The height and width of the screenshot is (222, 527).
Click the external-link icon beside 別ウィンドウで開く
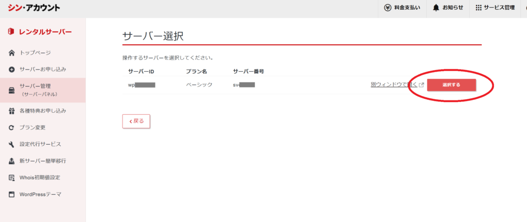click(x=421, y=85)
